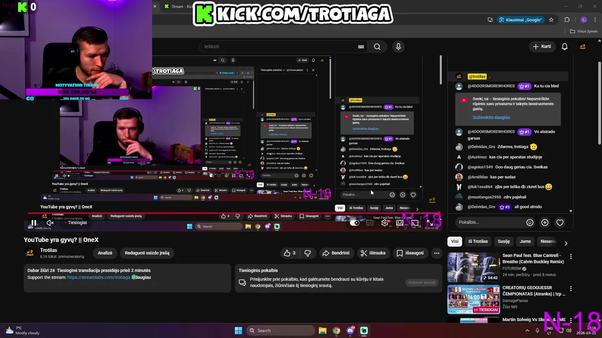Open options for CREATORIŲ GEOGUESSR video
Image resolution: width=602 pixels, height=338 pixels.
(571, 289)
